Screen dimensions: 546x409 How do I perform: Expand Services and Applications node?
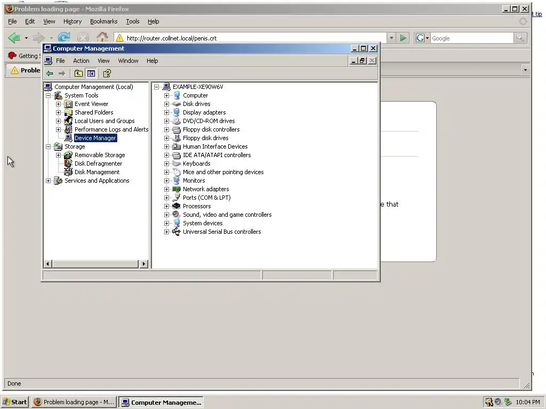click(49, 181)
